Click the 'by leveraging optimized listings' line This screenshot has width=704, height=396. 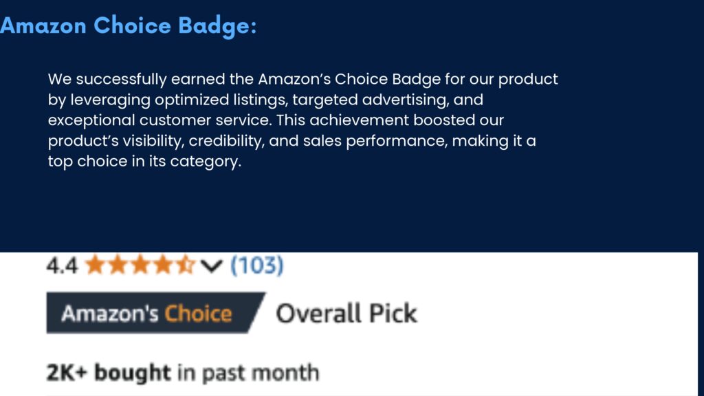pos(265,100)
